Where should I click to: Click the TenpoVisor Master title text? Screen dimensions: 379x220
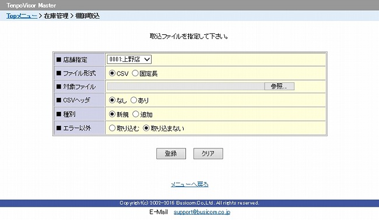[31, 5]
